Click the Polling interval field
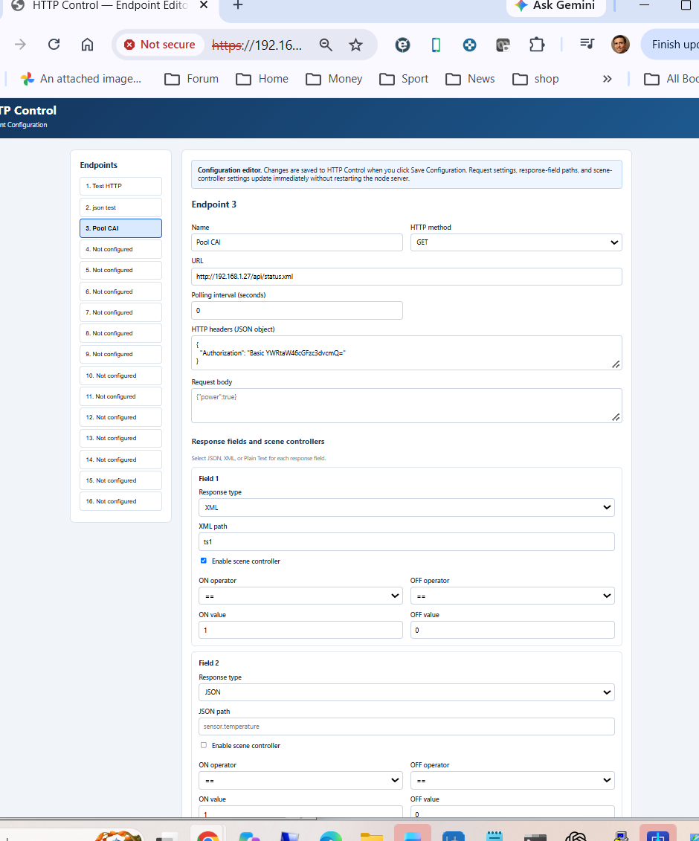 point(297,311)
